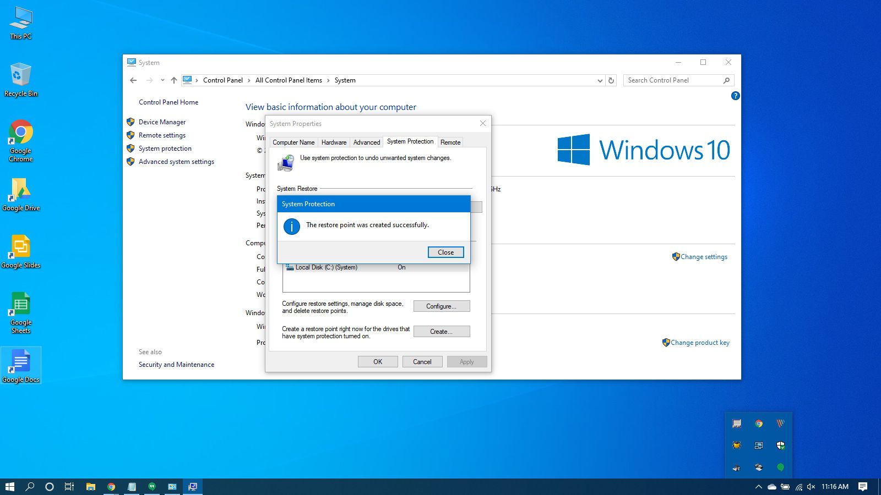Select Google Docs desktop shortcut
The width and height of the screenshot is (881, 495).
[21, 366]
